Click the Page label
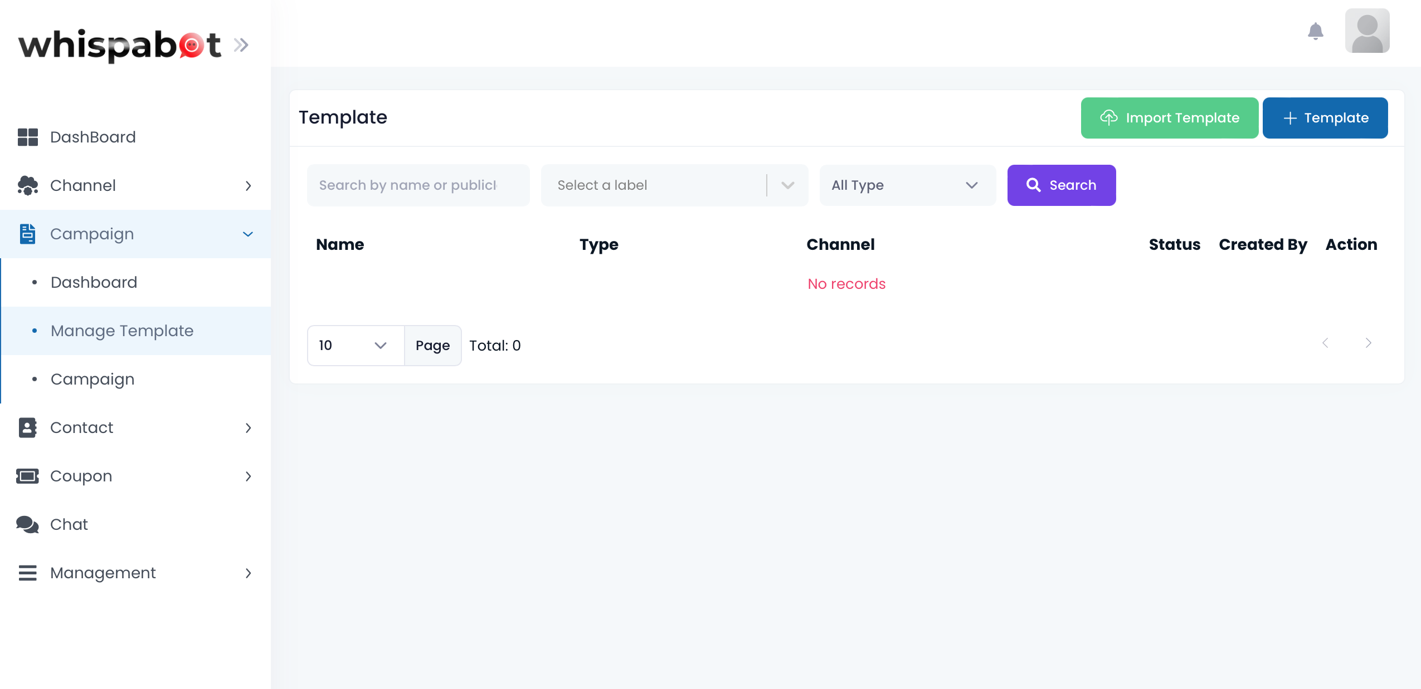Image resolution: width=1421 pixels, height=689 pixels. coord(432,346)
